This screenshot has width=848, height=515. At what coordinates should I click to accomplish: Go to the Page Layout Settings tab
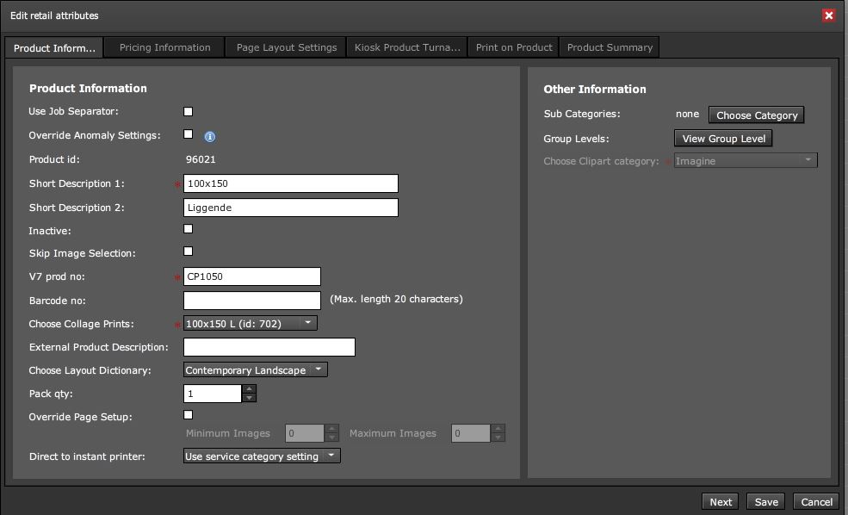[x=286, y=47]
